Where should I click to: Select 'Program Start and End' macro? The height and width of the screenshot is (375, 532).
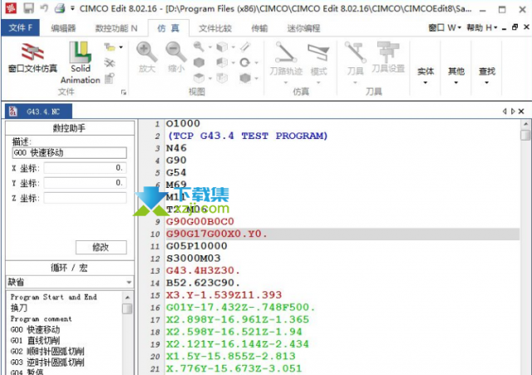tap(53, 297)
